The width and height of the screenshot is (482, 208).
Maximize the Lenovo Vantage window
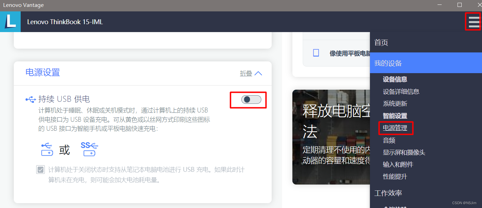(459, 5)
